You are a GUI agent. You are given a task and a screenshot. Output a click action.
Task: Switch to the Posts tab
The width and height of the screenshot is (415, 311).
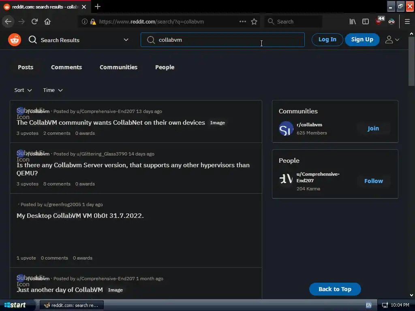pyautogui.click(x=26, y=67)
